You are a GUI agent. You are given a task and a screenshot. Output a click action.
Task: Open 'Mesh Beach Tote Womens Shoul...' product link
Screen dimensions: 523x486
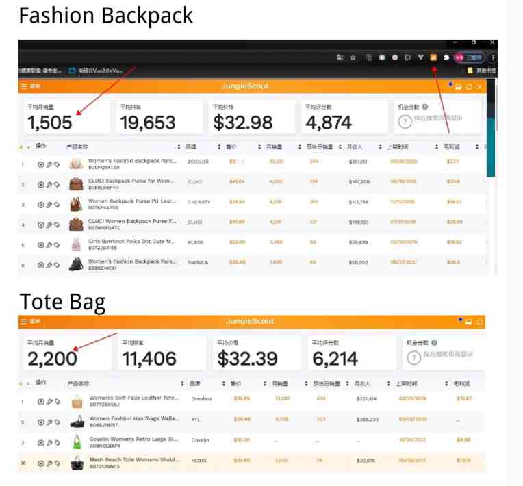tap(134, 459)
